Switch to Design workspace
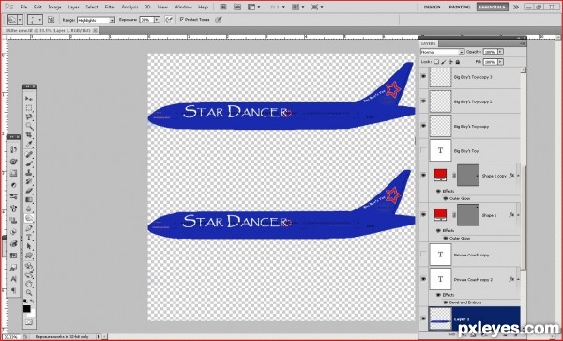This screenshot has height=341, width=563. pyautogui.click(x=432, y=7)
